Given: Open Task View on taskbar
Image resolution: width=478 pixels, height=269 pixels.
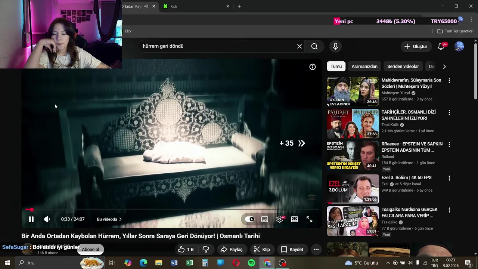Looking at the screenshot, I should (112, 263).
